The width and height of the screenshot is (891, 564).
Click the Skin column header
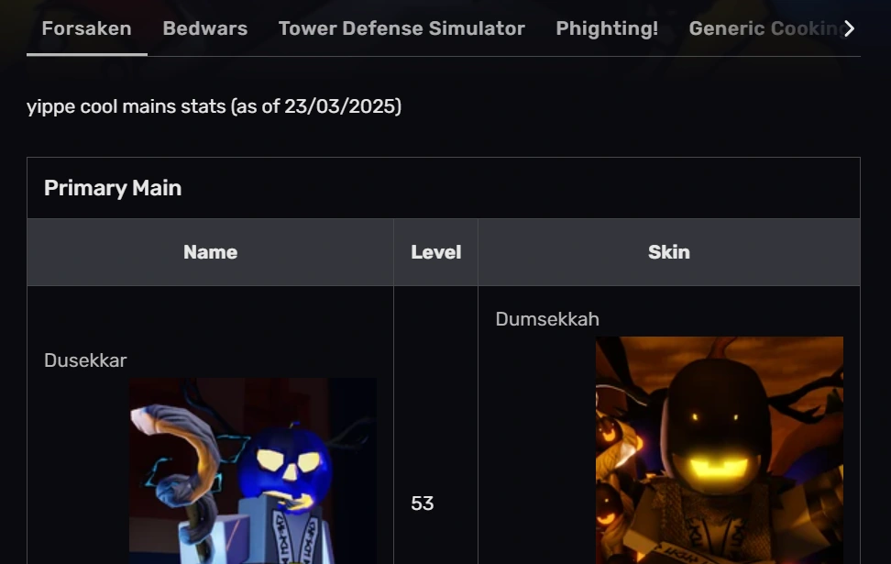pyautogui.click(x=669, y=252)
